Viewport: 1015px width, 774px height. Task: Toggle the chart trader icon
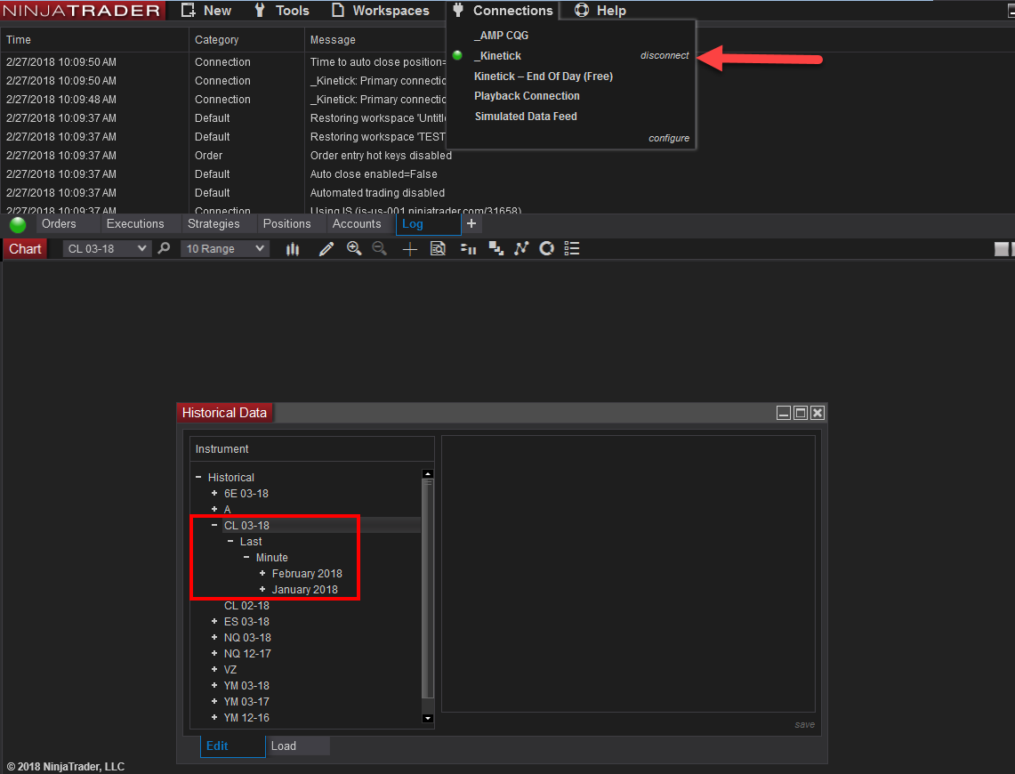(468, 249)
